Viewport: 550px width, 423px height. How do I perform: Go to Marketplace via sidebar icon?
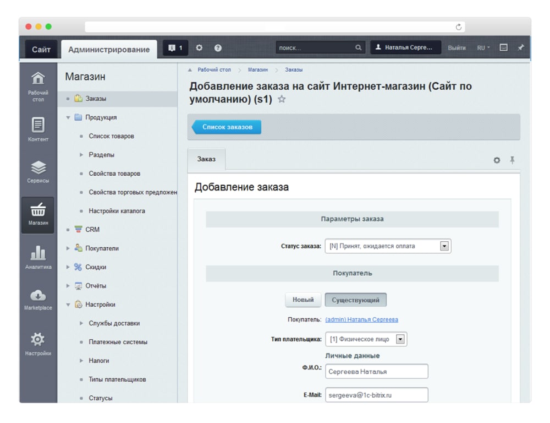pos(37,296)
